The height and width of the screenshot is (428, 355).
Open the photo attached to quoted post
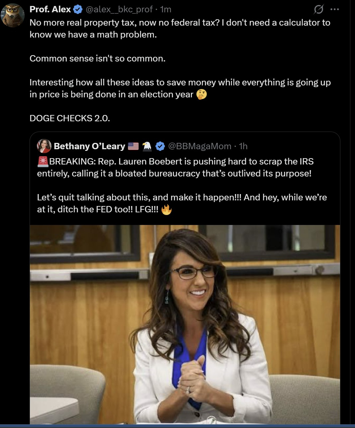[185, 324]
